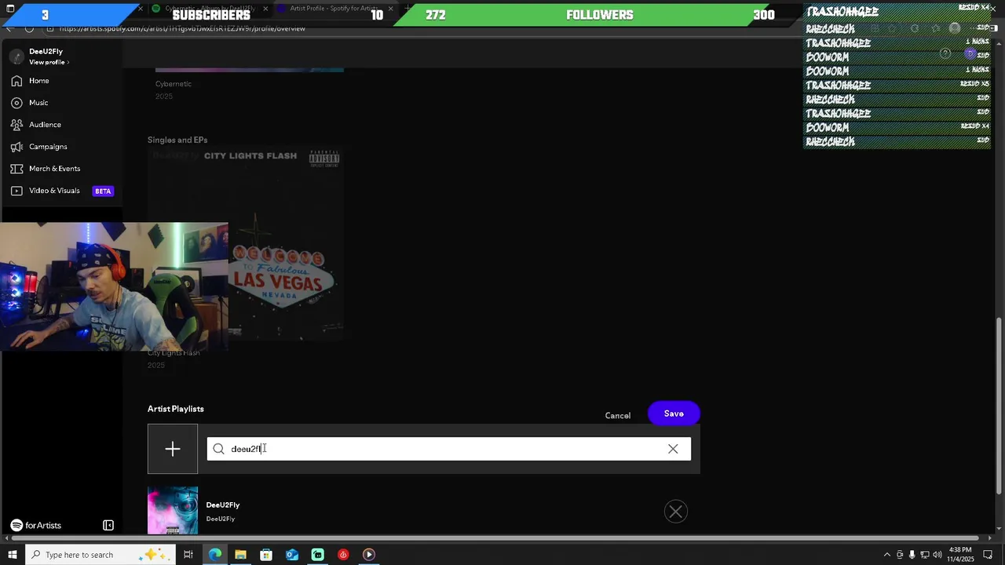The width and height of the screenshot is (1005, 565).
Task: Click the Meet Now tray icon
Action: pyautogui.click(x=900, y=555)
